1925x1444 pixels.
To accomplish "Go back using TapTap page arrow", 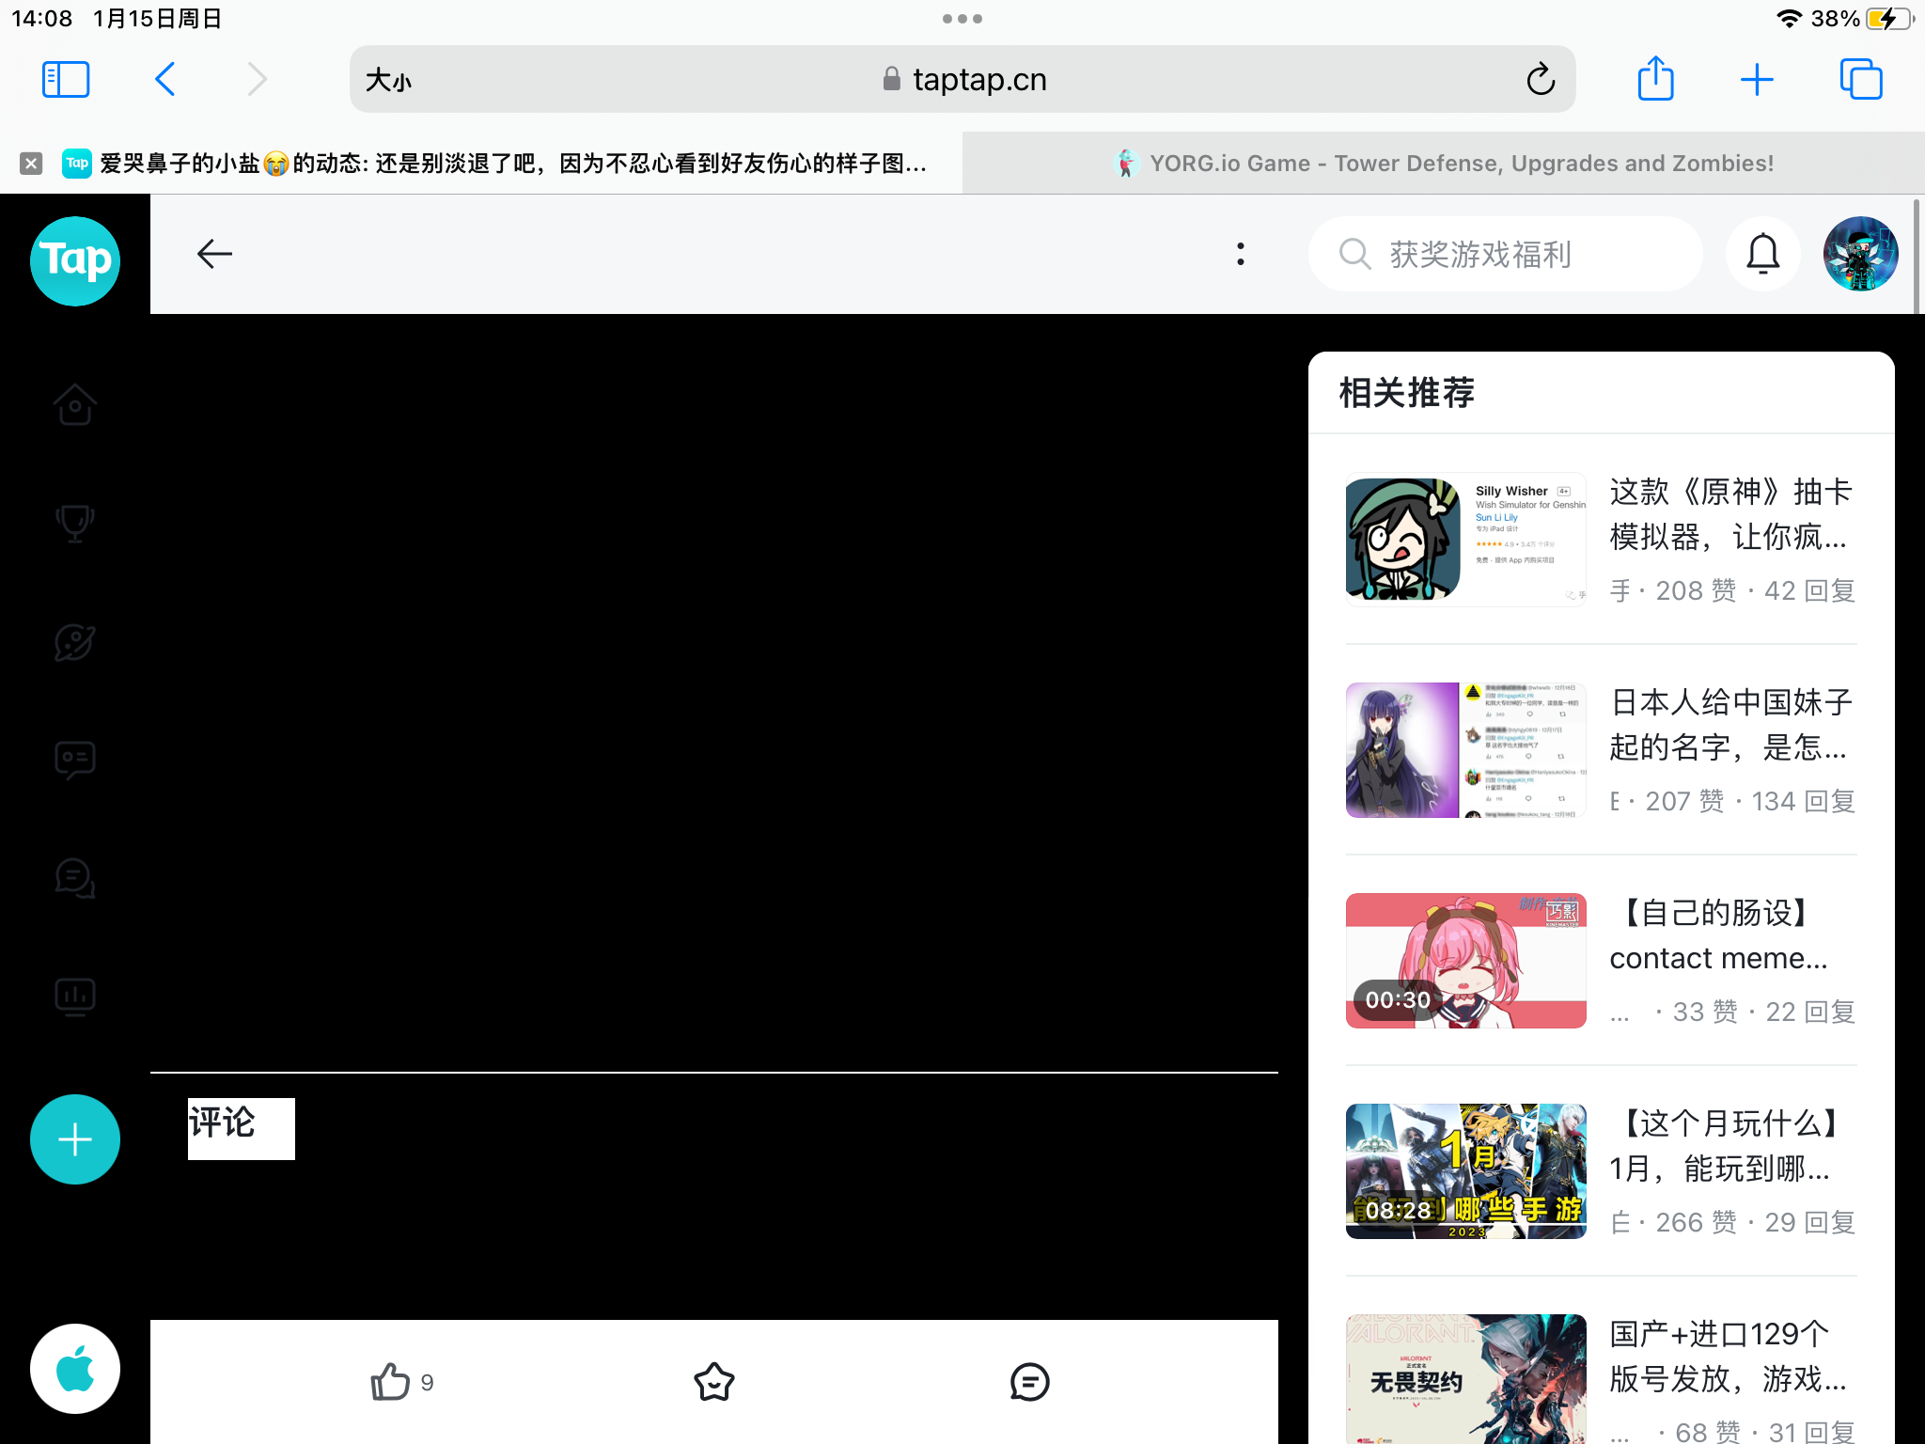I will 214,254.
